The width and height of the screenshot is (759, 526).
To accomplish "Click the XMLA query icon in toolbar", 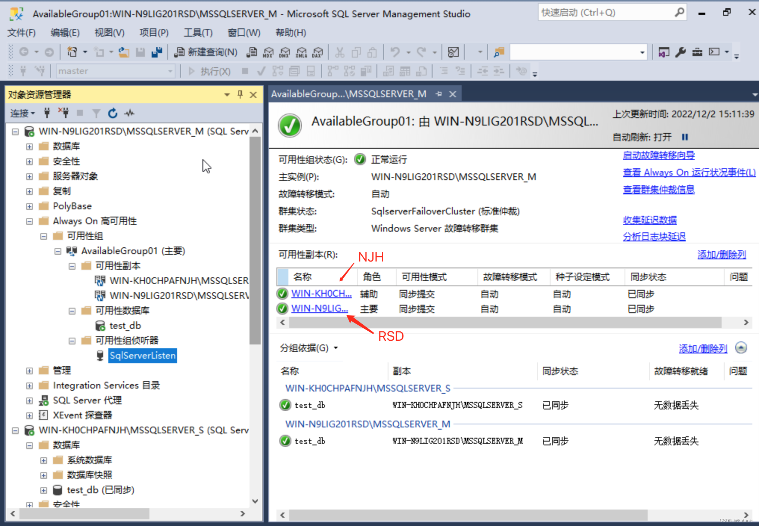I will pos(301,52).
